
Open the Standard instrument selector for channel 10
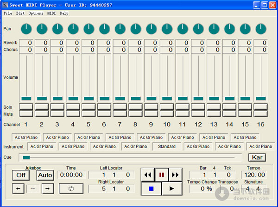(167, 146)
